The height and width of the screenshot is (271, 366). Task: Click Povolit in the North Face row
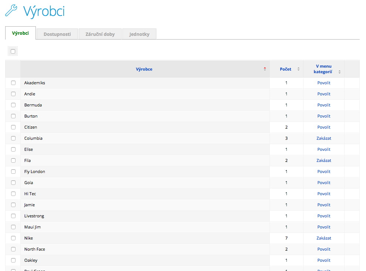coord(324,249)
